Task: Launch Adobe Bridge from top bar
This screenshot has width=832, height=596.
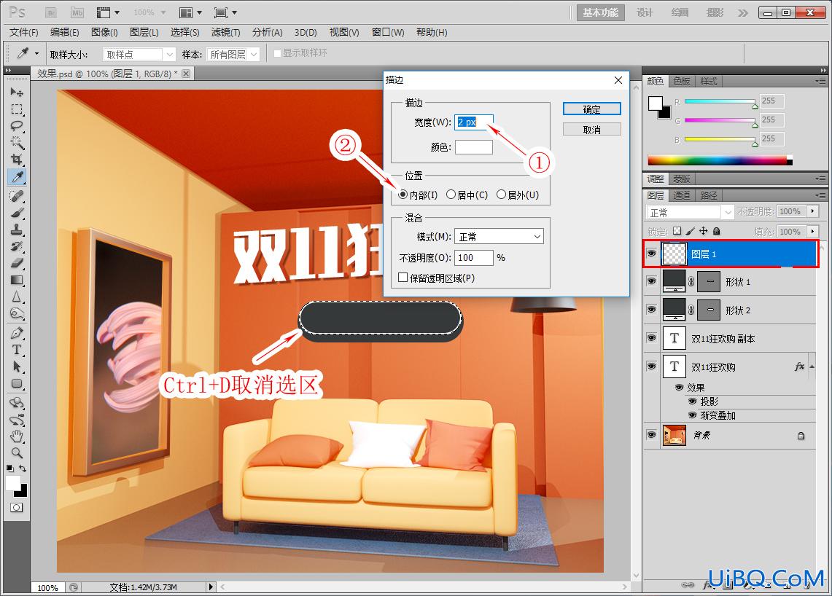Action: (x=51, y=12)
